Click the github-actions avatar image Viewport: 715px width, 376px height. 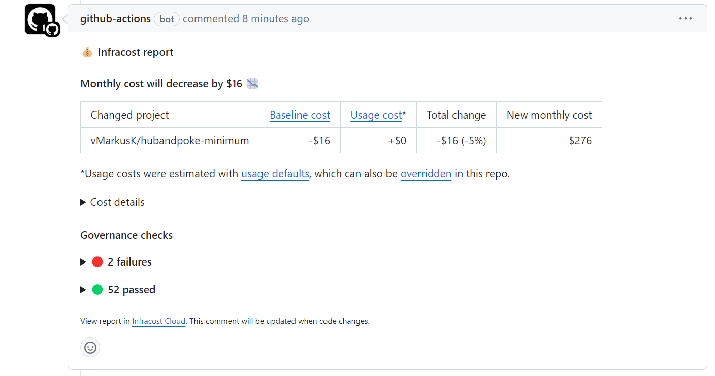39,18
